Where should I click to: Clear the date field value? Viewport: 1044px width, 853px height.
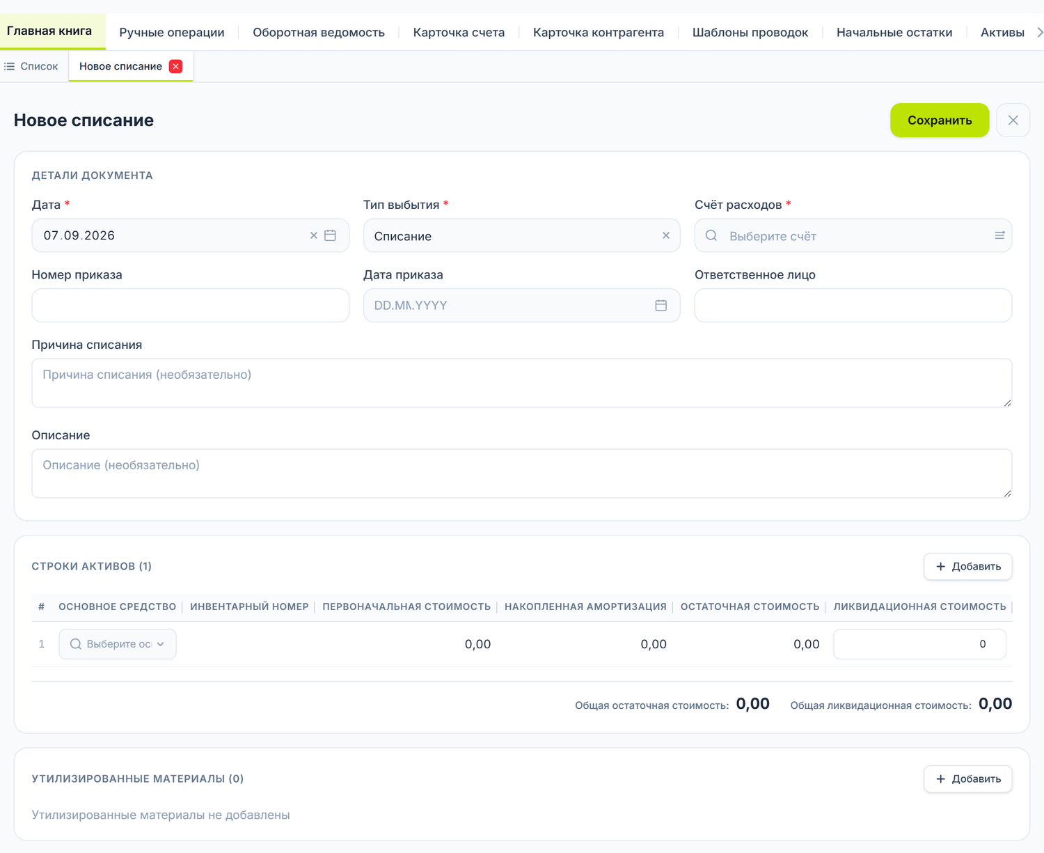(x=314, y=235)
